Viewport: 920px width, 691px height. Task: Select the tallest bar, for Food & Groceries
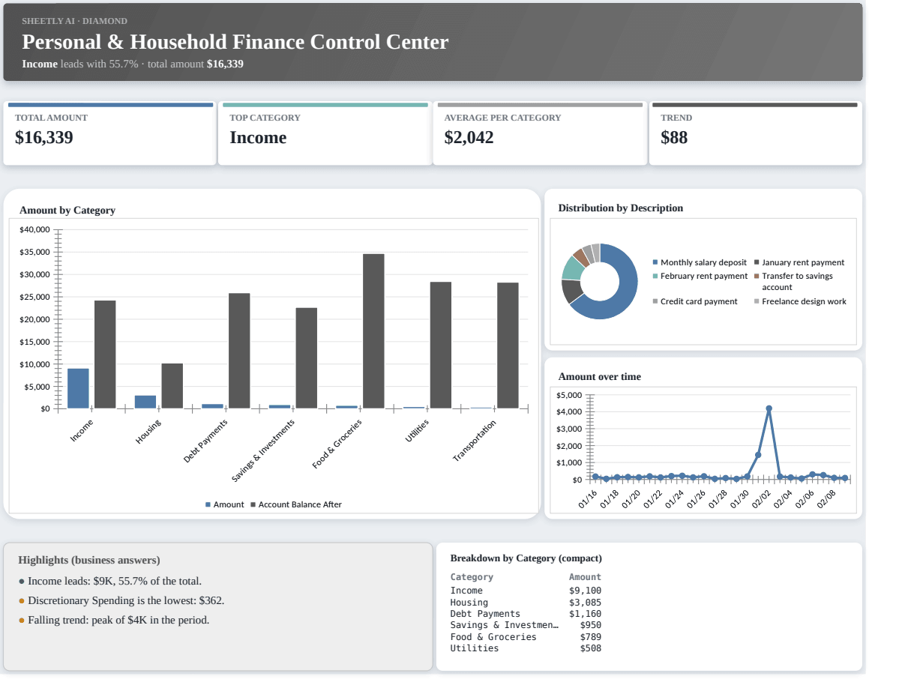coord(373,331)
